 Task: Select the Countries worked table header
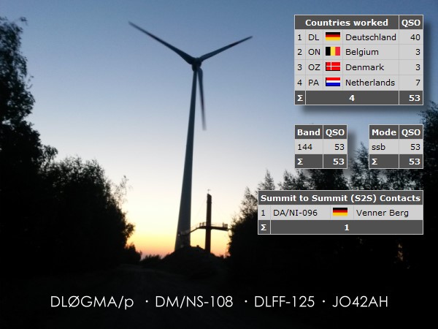347,23
